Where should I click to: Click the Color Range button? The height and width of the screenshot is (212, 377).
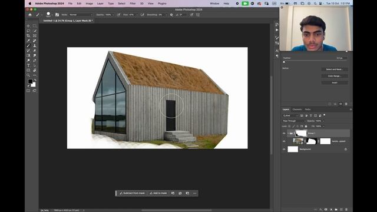click(x=335, y=76)
